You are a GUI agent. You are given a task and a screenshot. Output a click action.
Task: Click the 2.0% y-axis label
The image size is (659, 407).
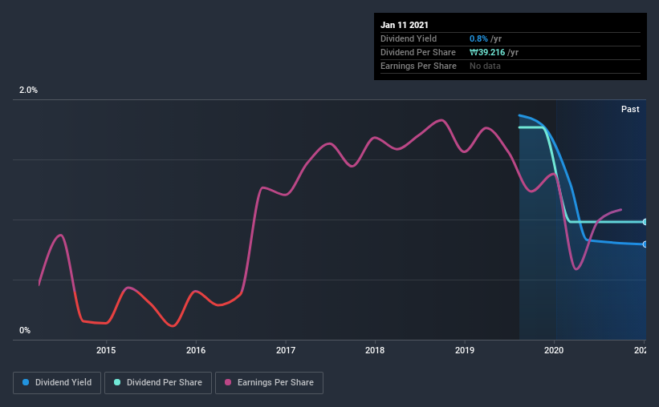[29, 91]
